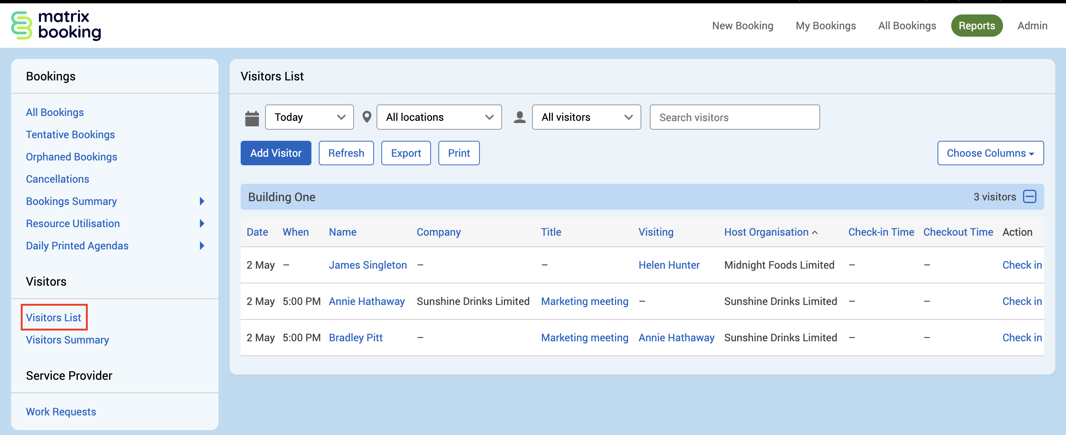
Task: Go to the My Bookings menu
Action: (825, 26)
